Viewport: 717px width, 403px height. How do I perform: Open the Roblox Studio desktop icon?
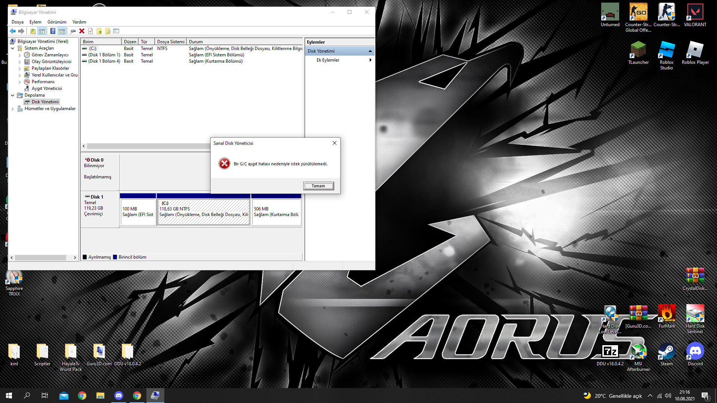click(667, 56)
